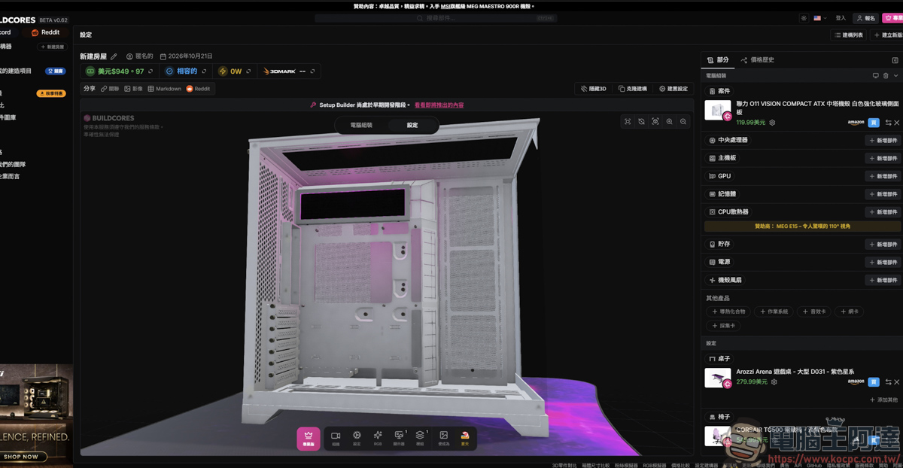Click the fit-to-frame icon in 3D viewer

tap(628, 121)
